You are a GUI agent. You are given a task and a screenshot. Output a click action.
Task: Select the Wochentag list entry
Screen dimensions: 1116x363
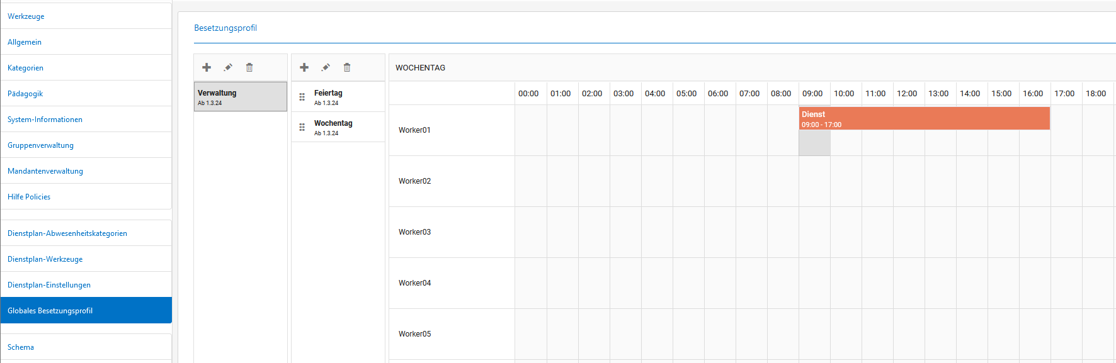(x=343, y=127)
